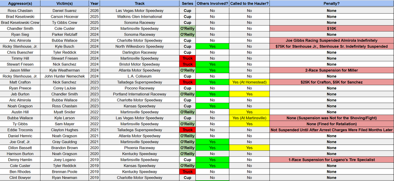Select the Not Suspended Until After Arrest Charges cell
The image size is (394, 181).
point(332,130)
